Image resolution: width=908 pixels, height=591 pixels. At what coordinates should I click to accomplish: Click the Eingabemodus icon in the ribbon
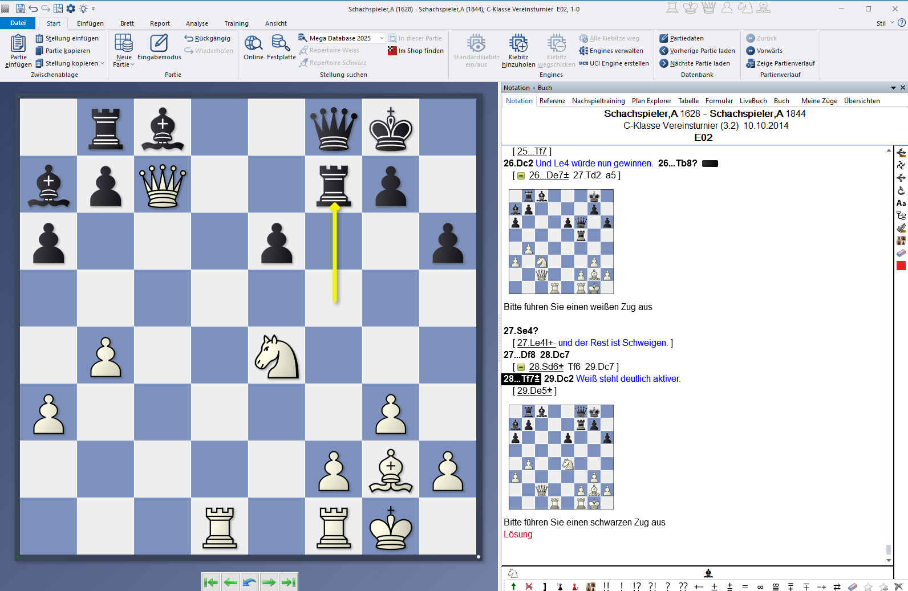(x=159, y=44)
